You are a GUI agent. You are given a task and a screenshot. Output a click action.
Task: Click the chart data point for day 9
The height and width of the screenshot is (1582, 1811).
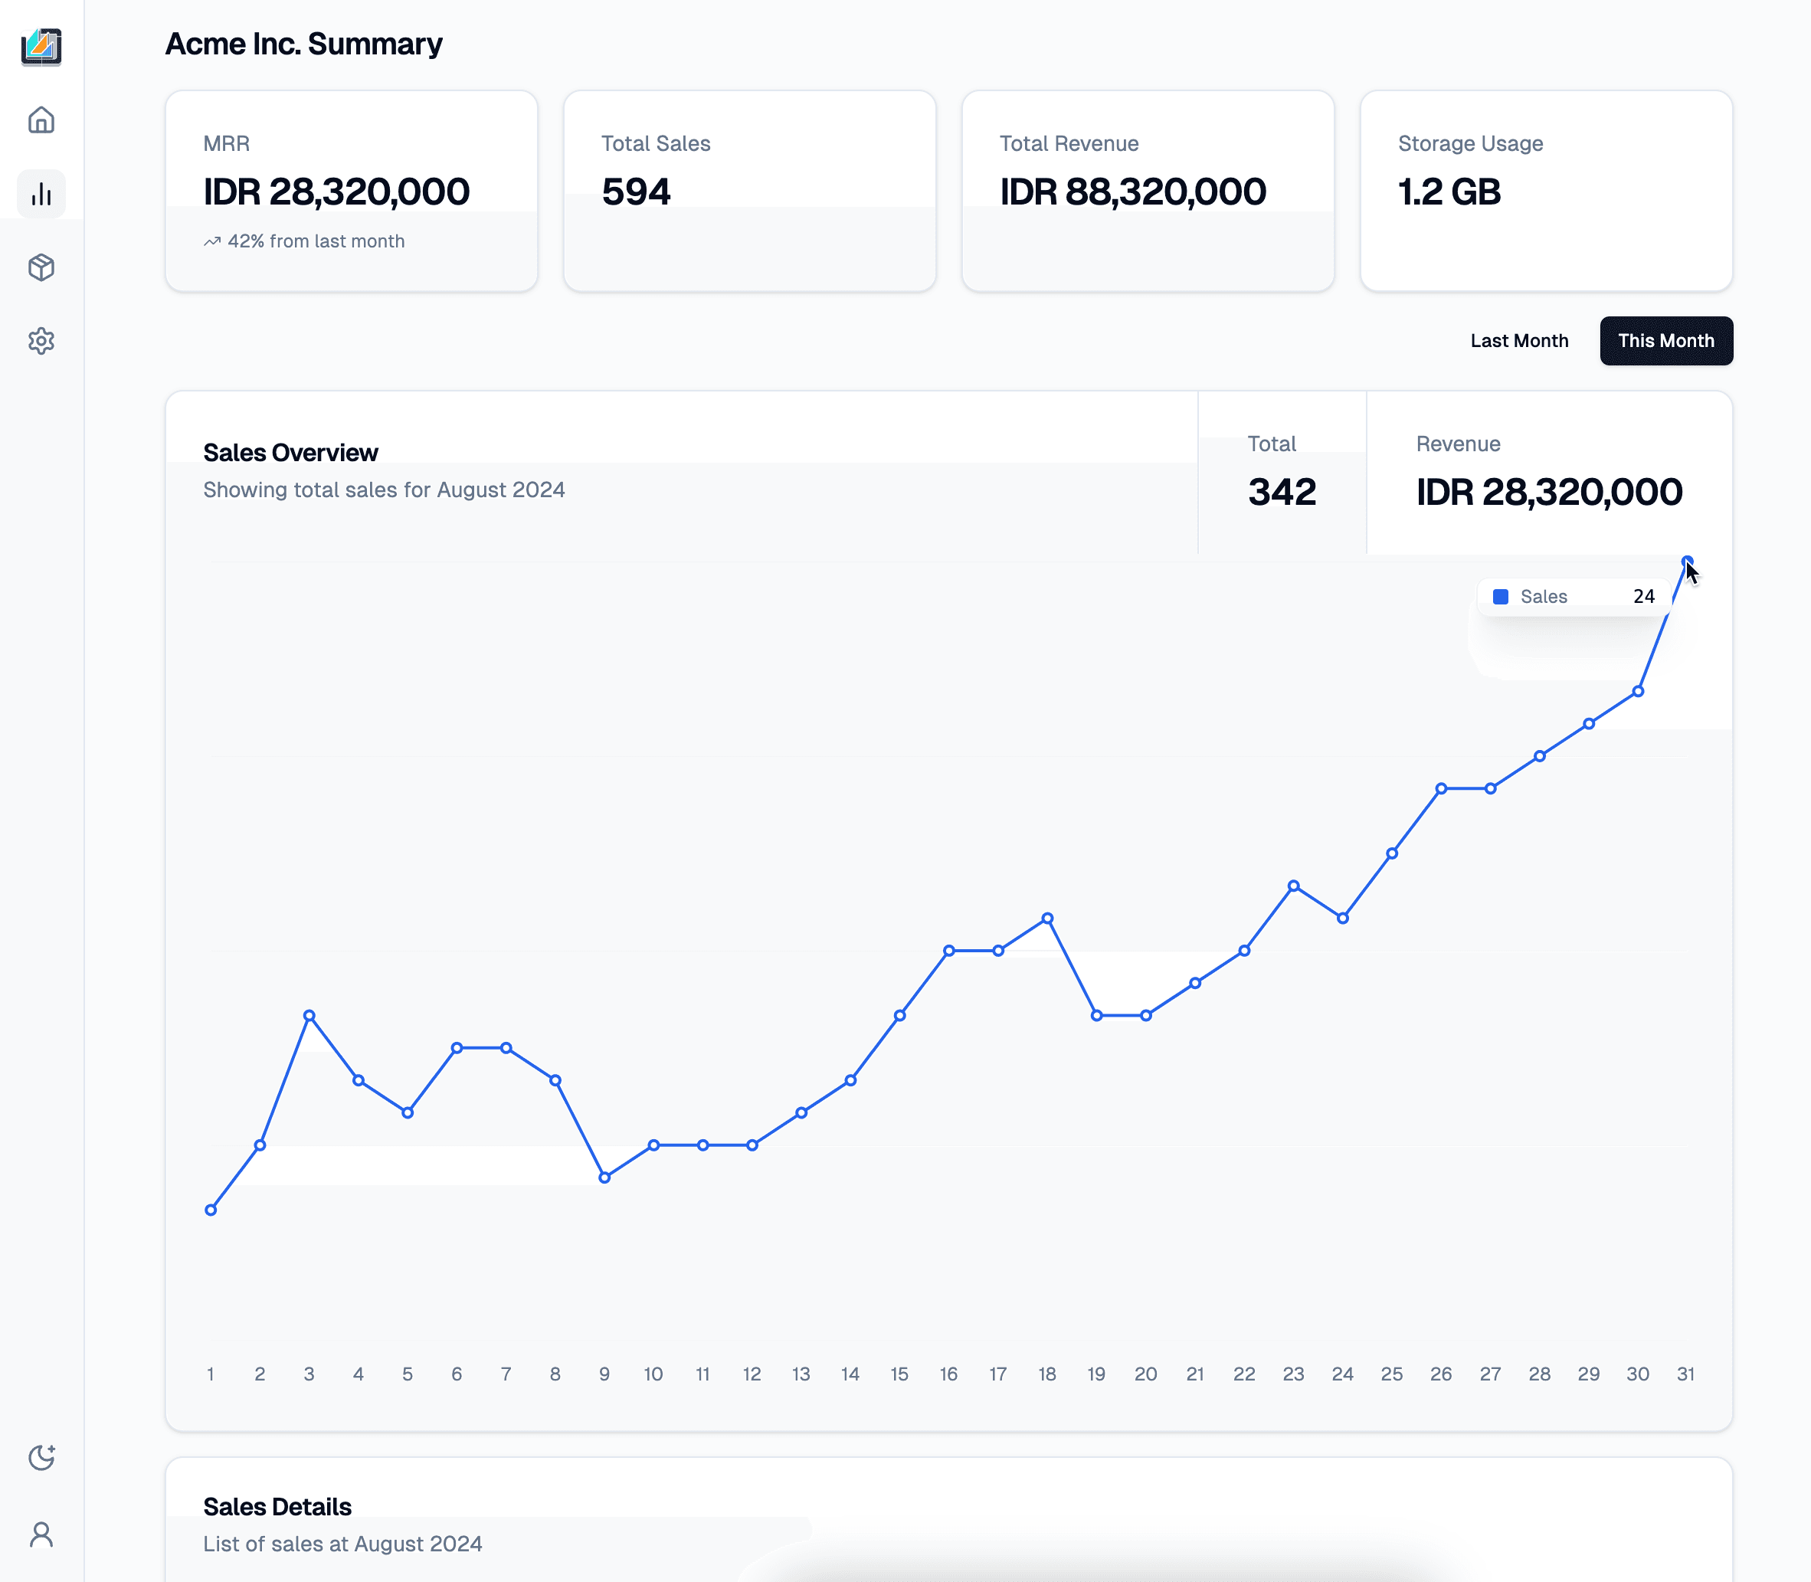tap(604, 1177)
